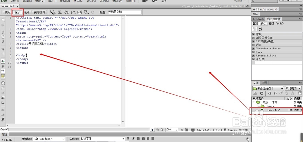The image size is (303, 142).
Task: Open the Multiscreen preview icon
Action: pos(53,12)
